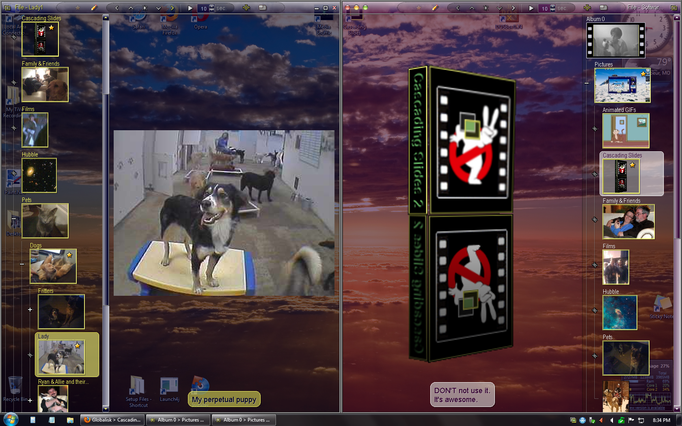Click the pencil edit icon in Software window toolbar
Image resolution: width=682 pixels, height=426 pixels.
[x=435, y=8]
